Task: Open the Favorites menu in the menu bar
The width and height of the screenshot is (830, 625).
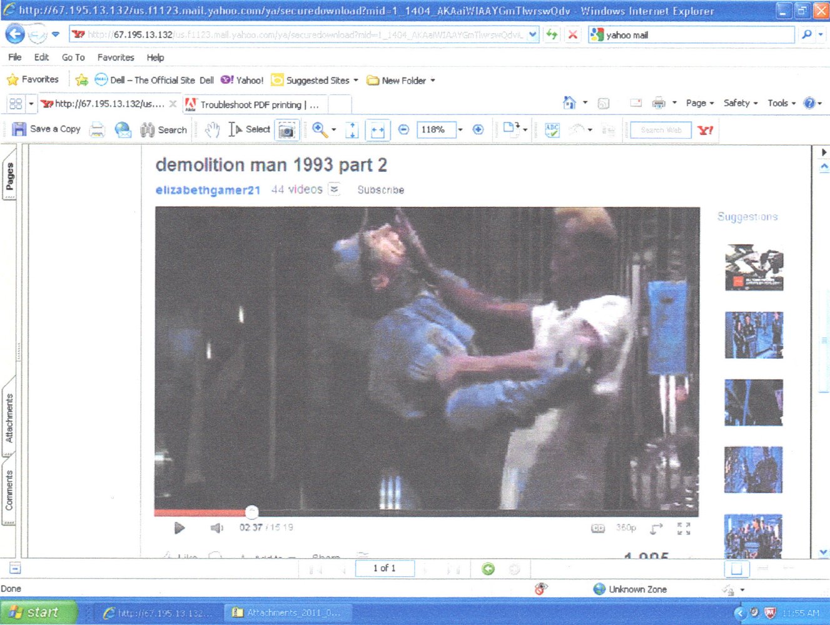Action: (x=116, y=57)
